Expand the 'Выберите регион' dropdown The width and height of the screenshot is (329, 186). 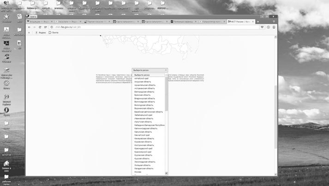(x=150, y=70)
